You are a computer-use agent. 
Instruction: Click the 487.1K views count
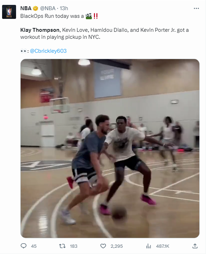[162, 246]
